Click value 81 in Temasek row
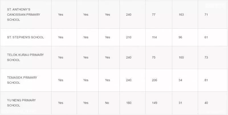This screenshot has width=228, height=115. [x=206, y=80]
